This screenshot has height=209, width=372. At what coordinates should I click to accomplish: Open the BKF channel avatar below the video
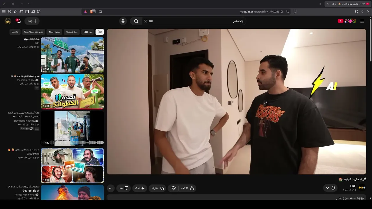coord(362,188)
